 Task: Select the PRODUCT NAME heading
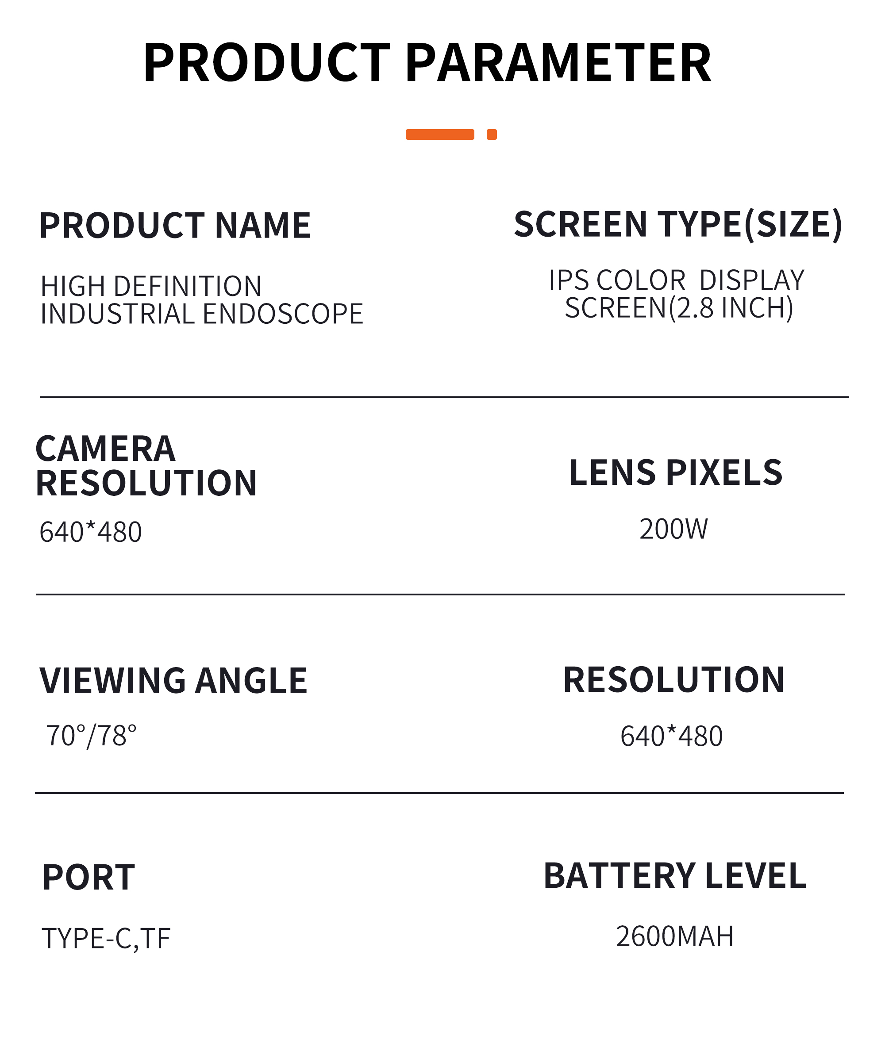point(175,225)
